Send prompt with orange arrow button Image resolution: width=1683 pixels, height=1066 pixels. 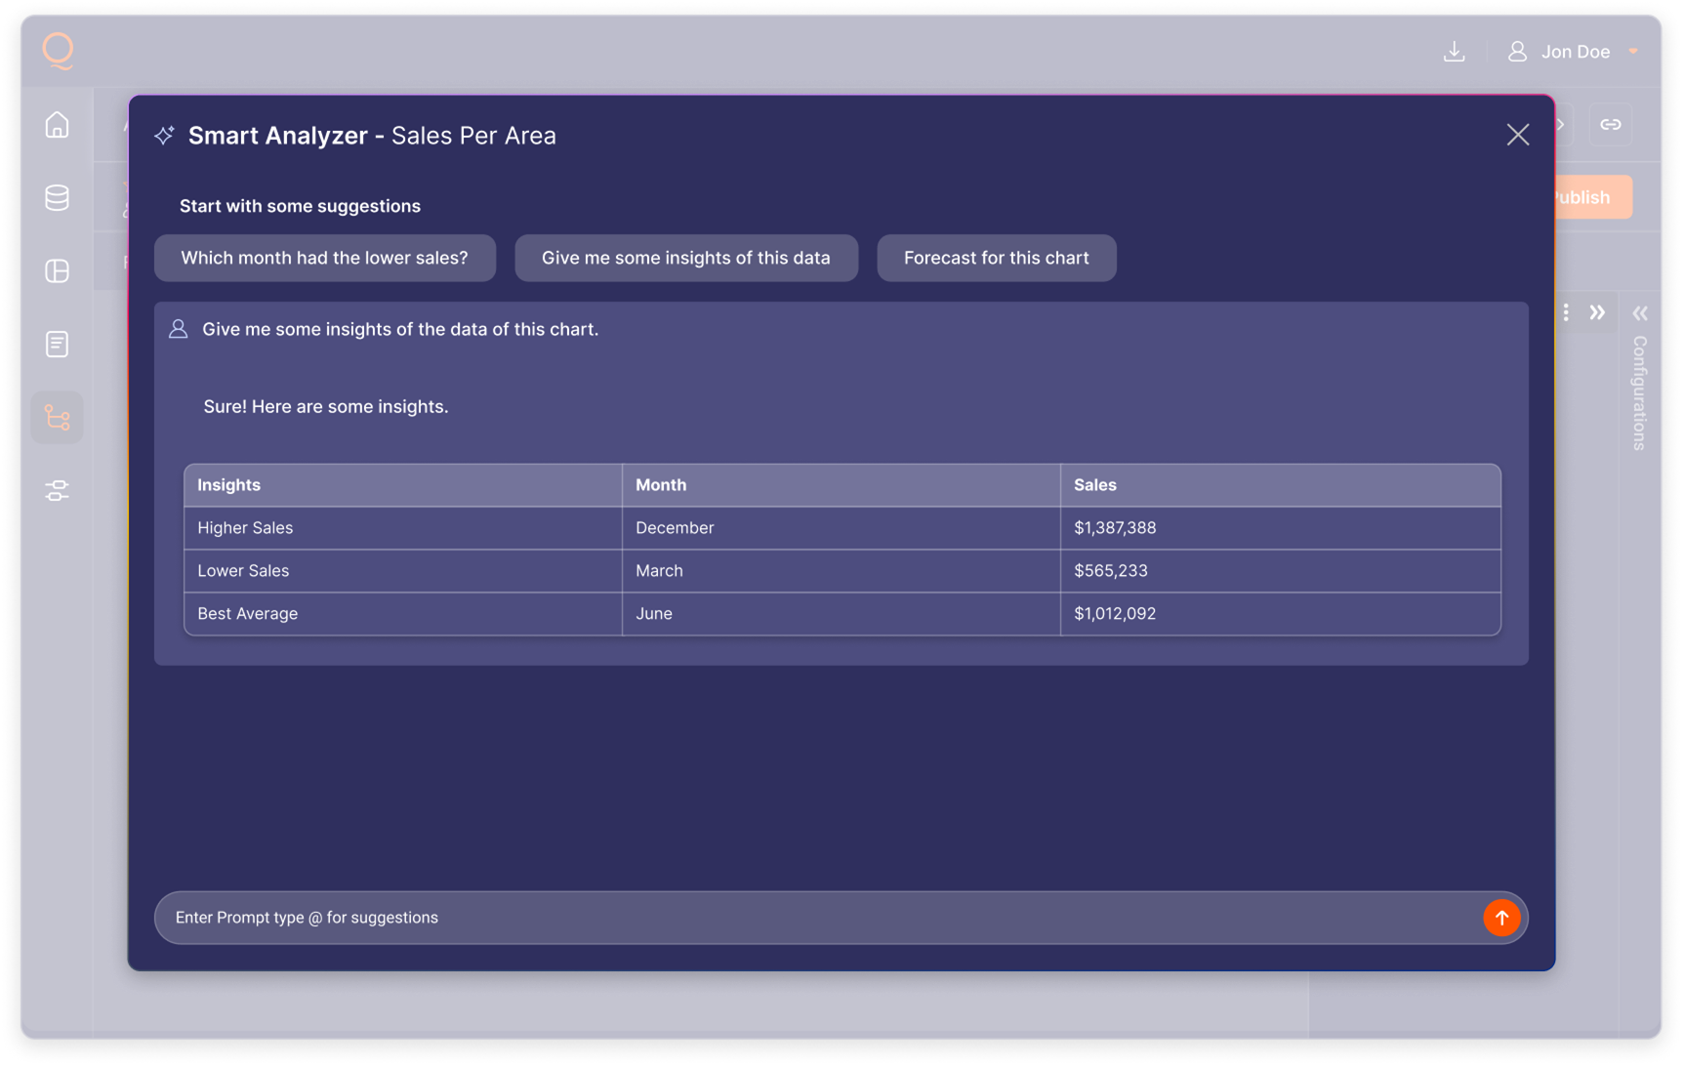(x=1501, y=918)
